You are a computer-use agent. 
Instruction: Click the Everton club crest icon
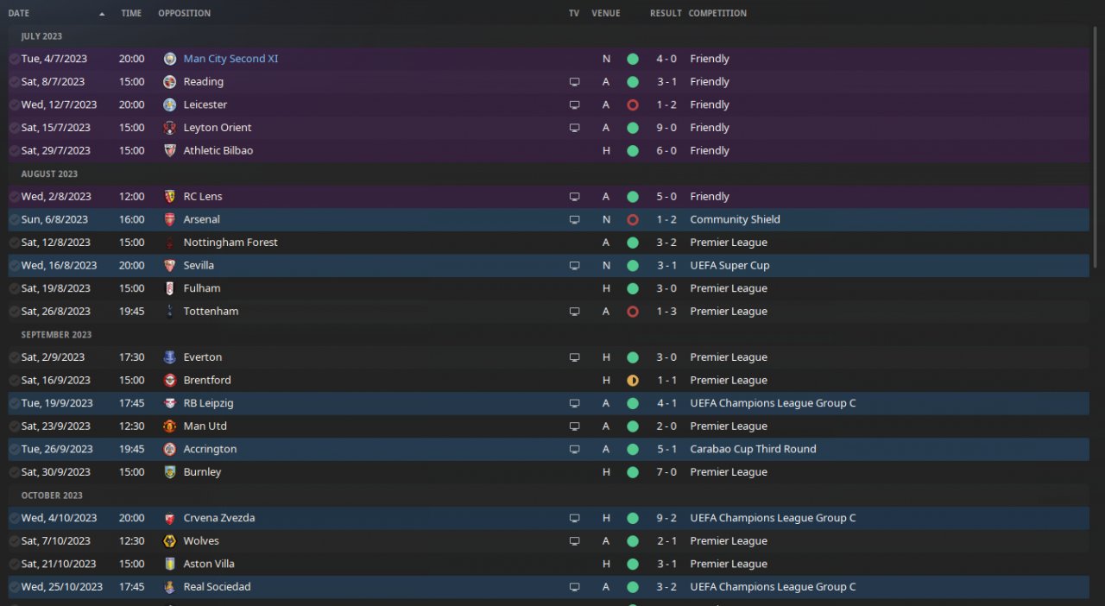tap(170, 357)
